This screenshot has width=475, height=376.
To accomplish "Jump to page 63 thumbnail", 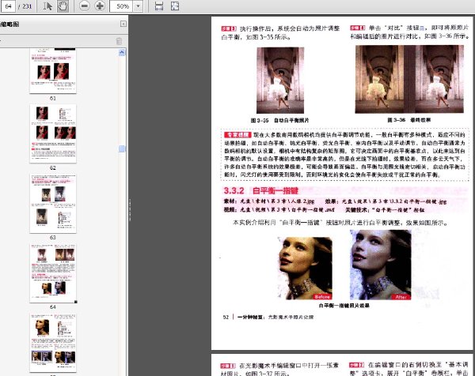I will click(53, 204).
